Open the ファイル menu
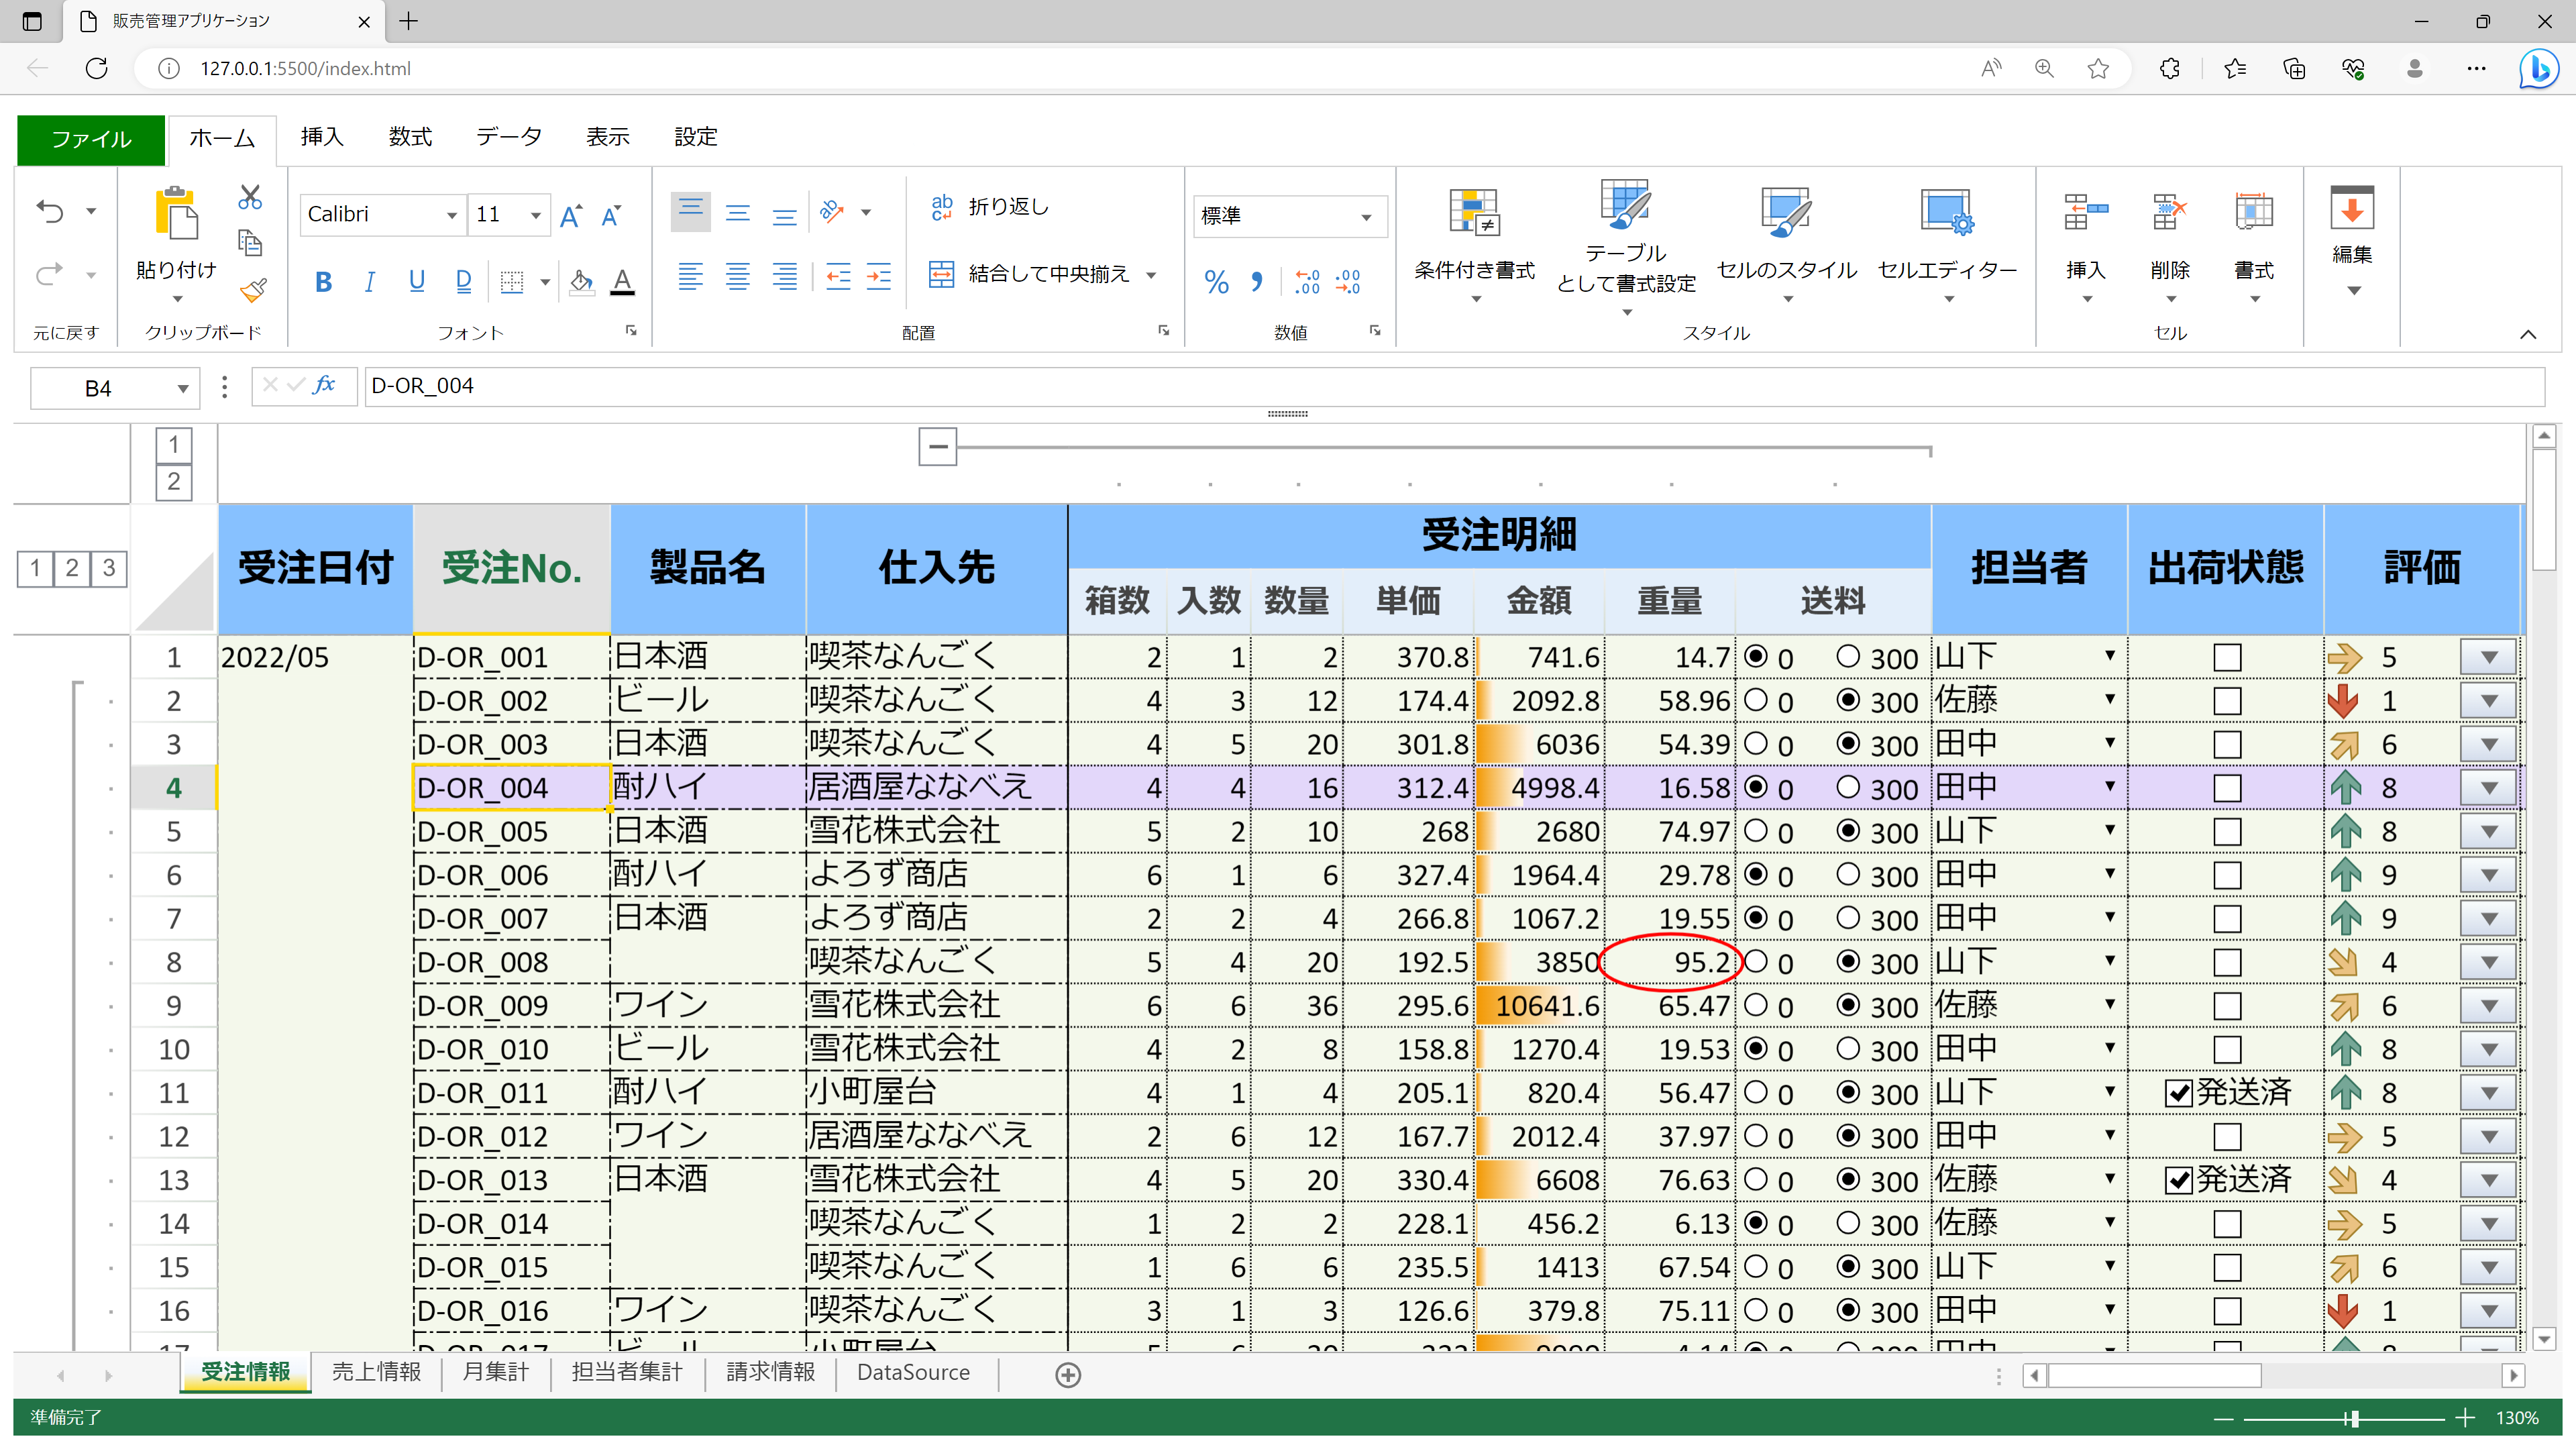2576x1449 pixels. [91, 139]
